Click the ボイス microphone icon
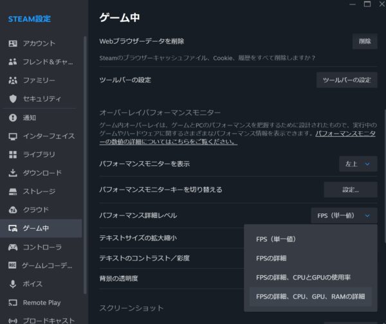The image size is (386, 324). coord(13,284)
